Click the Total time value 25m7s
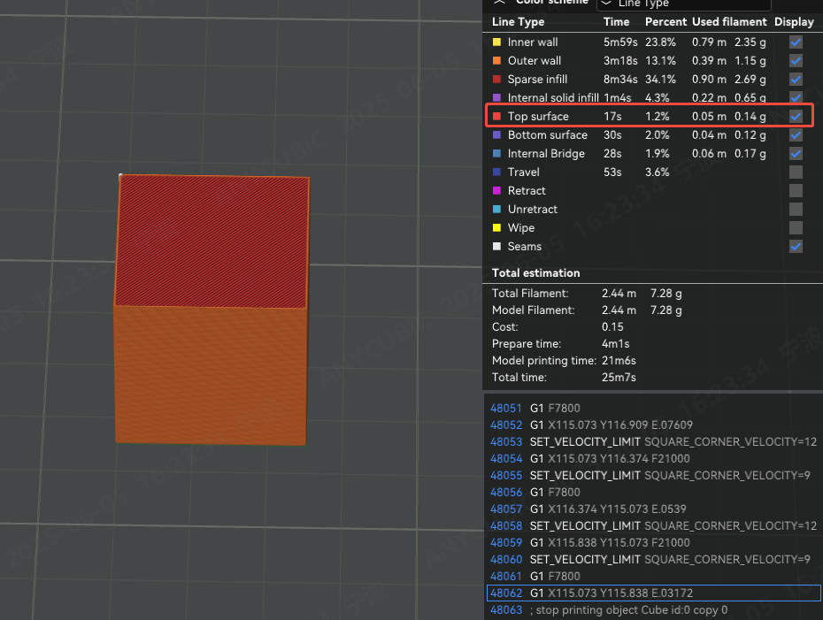Image resolution: width=823 pixels, height=620 pixels. click(619, 377)
